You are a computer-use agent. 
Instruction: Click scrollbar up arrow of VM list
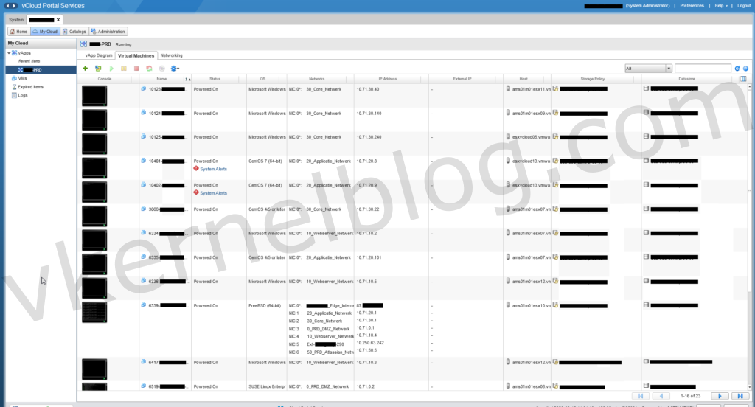(749, 87)
